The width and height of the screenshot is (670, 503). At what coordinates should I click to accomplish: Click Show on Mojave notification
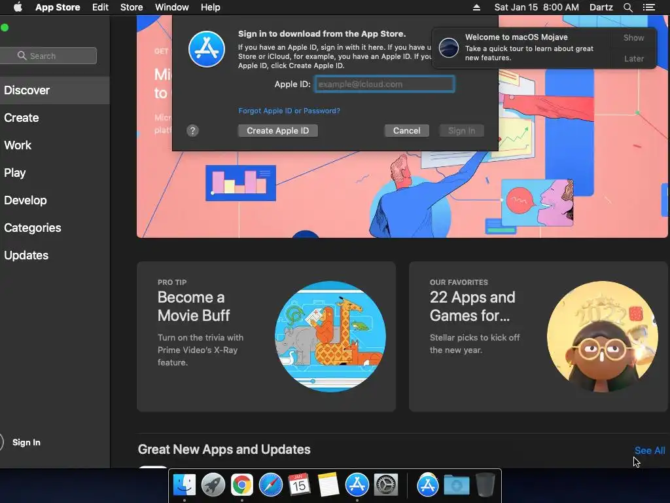click(x=633, y=37)
